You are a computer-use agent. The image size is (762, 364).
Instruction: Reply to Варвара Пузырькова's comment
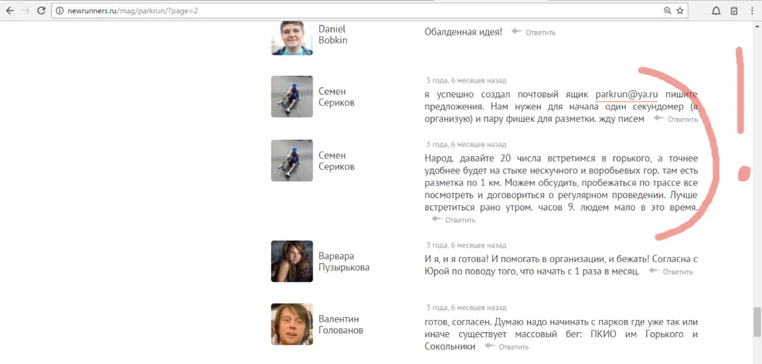(670, 272)
